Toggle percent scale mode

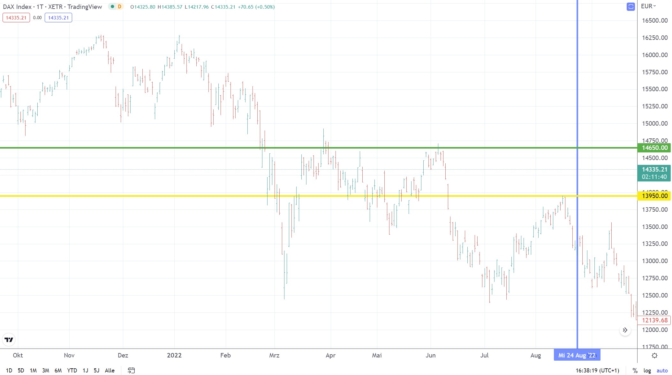coord(635,371)
